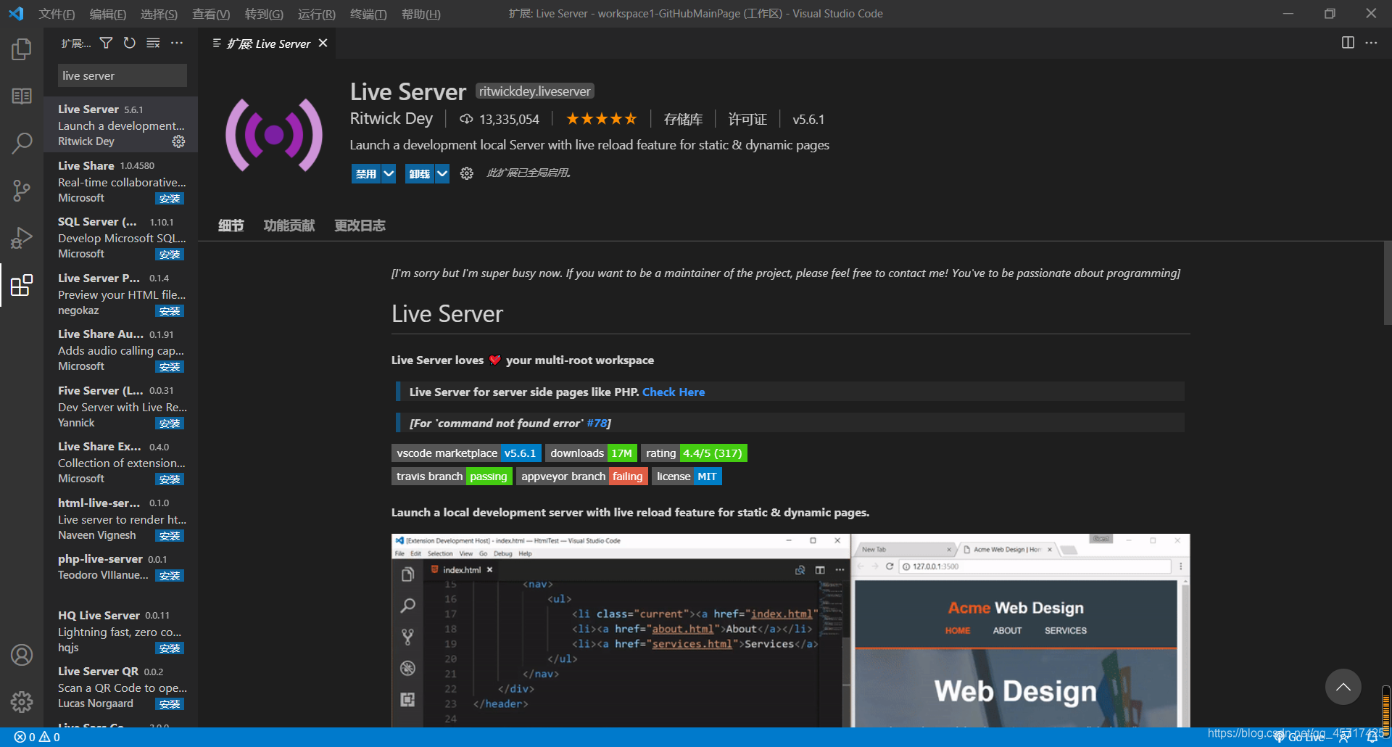
Task: Refresh the extensions list
Action: point(129,44)
